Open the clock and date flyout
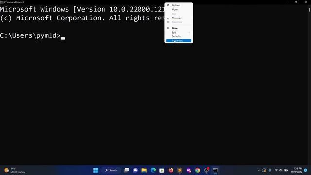The width and height of the screenshot is (311, 175). pyautogui.click(x=296, y=170)
